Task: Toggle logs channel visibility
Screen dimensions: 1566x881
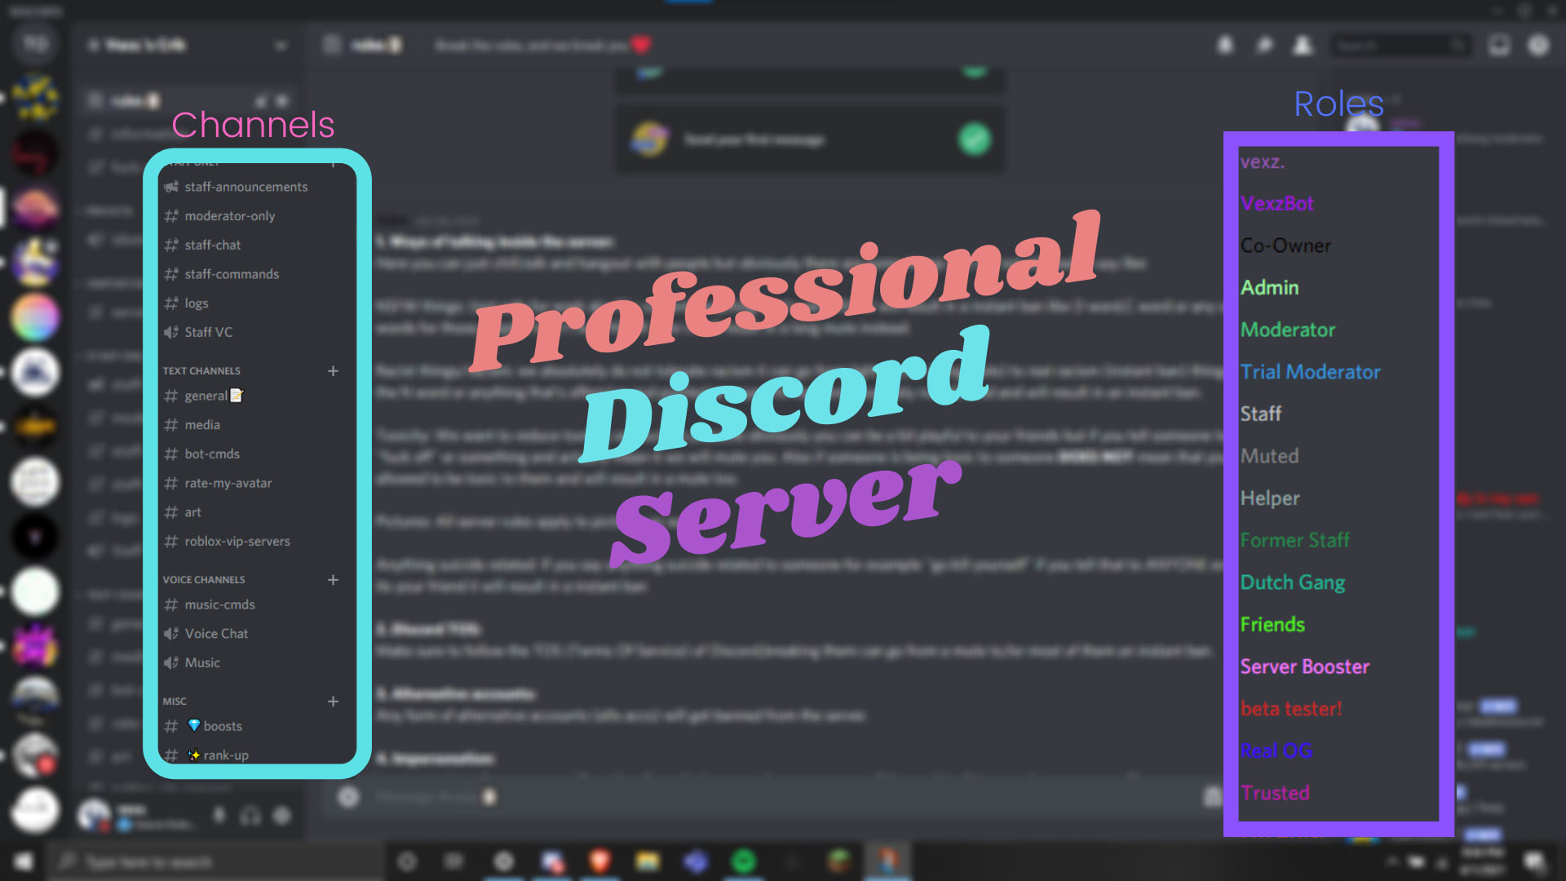Action: click(x=196, y=303)
